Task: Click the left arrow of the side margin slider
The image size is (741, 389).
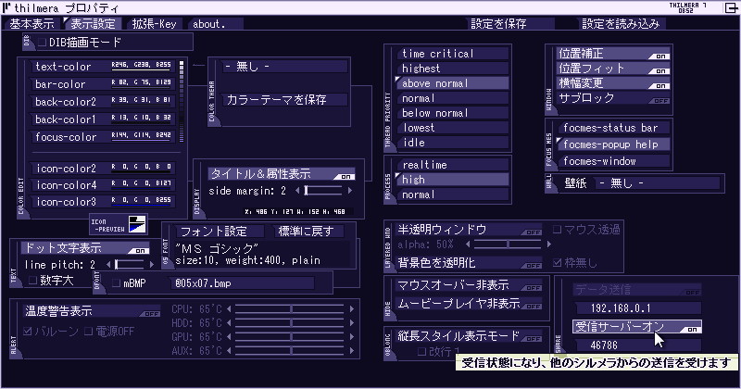Action: (297, 191)
